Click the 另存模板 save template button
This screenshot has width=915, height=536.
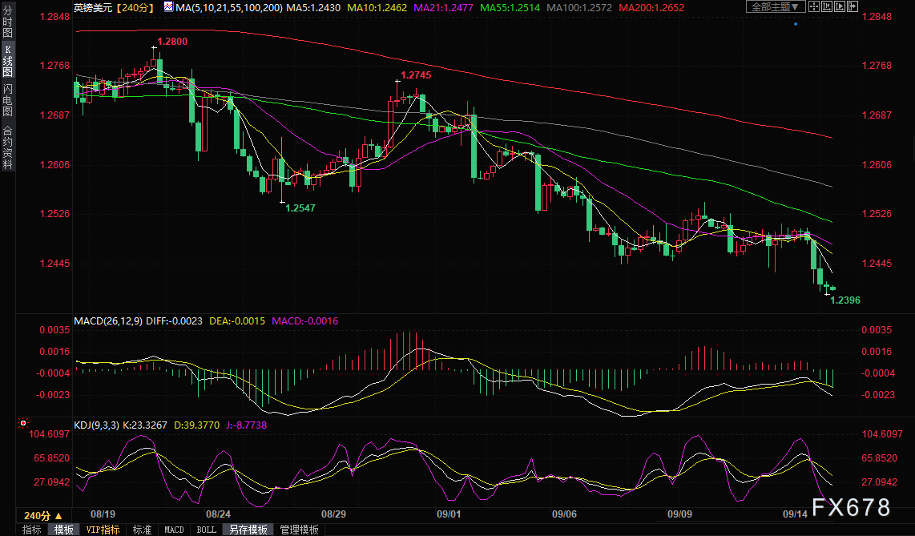tap(248, 530)
